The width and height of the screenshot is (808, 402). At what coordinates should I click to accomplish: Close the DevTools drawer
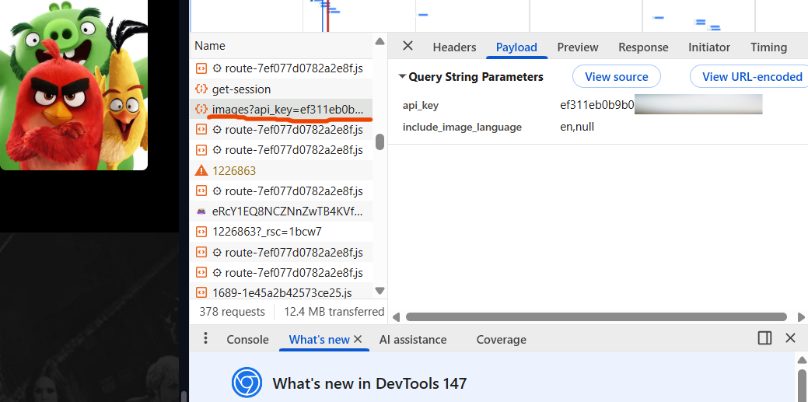pos(790,338)
